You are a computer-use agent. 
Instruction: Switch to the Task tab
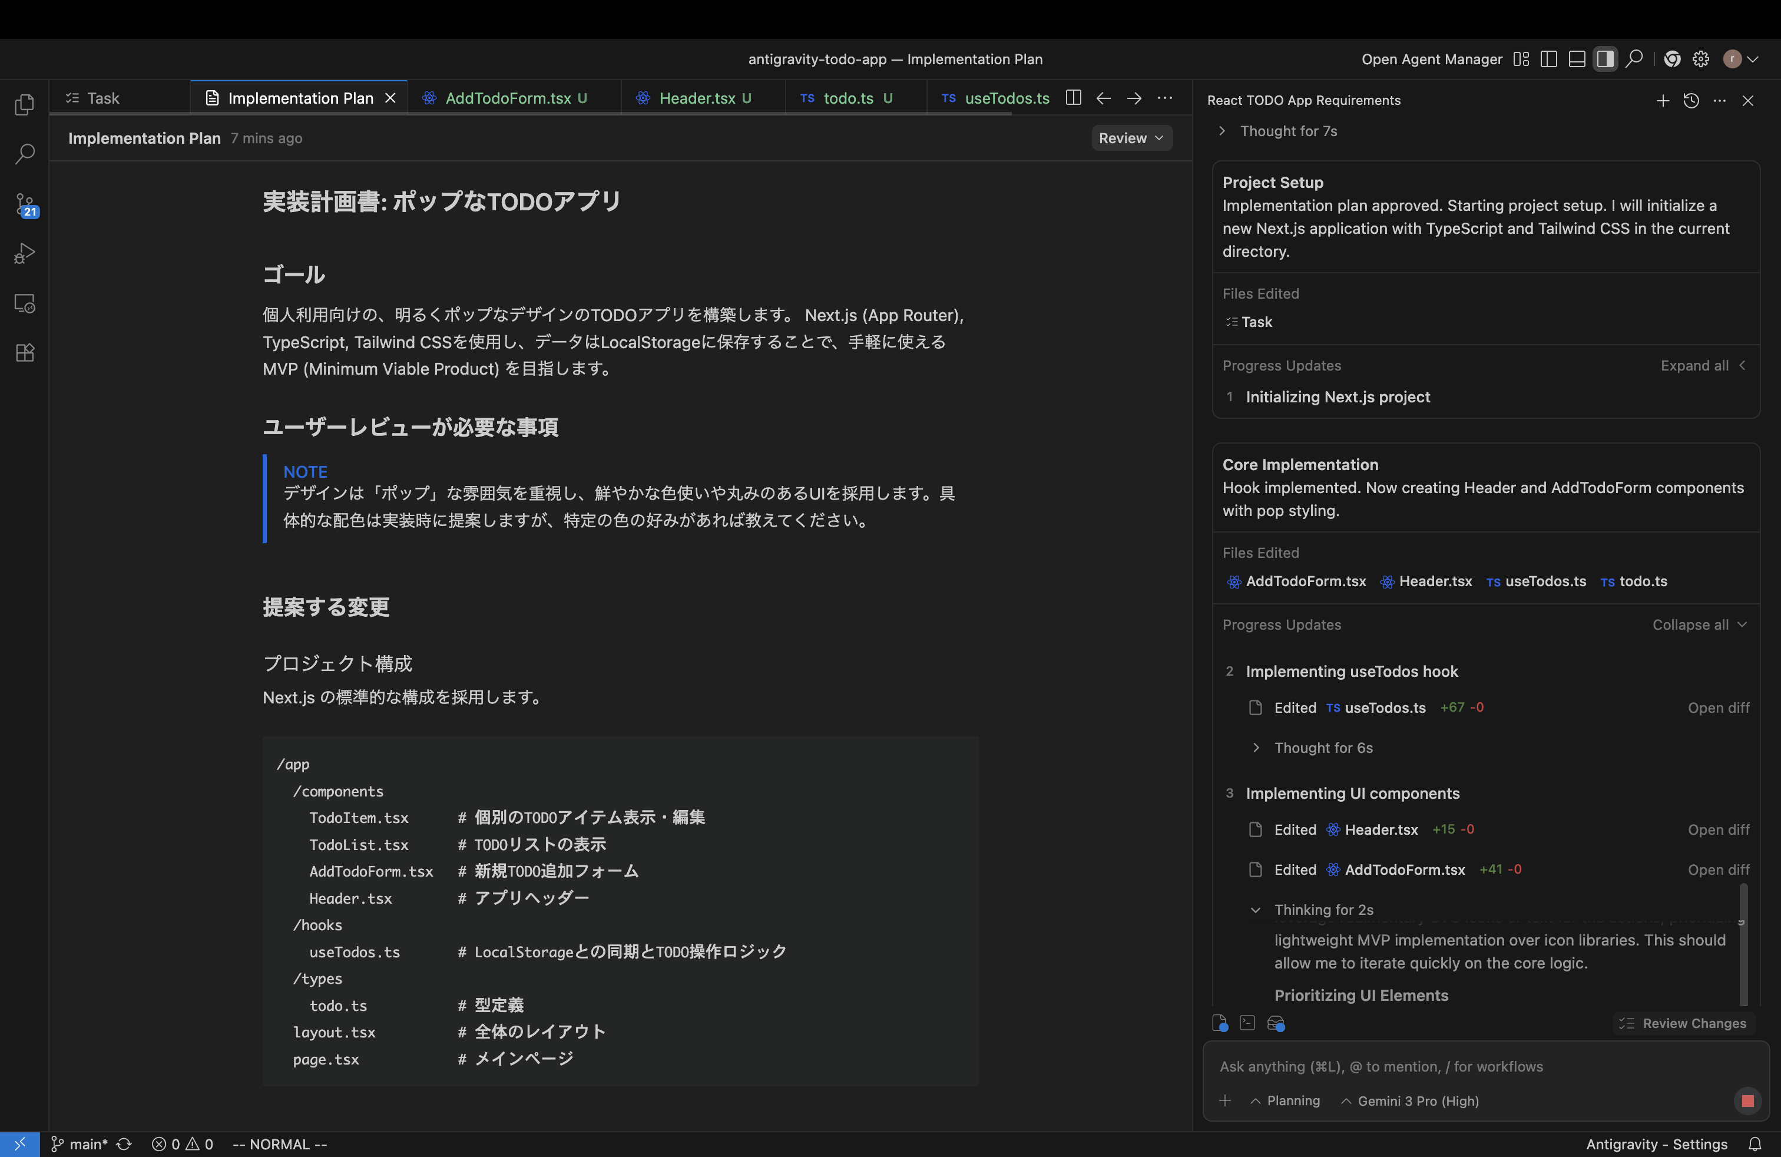(x=102, y=97)
